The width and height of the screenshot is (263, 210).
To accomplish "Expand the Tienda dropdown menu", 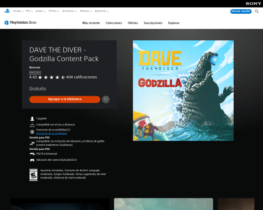I will tap(18, 11).
